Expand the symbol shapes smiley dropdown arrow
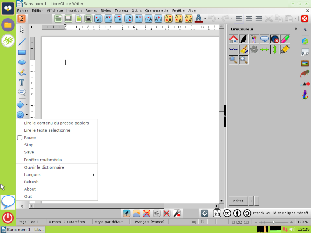Screen dimensions: 311x233 click(27, 115)
